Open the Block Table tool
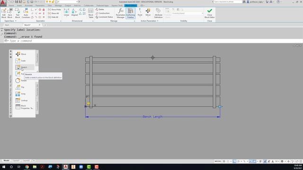303x170 pixels. pos(90,13)
